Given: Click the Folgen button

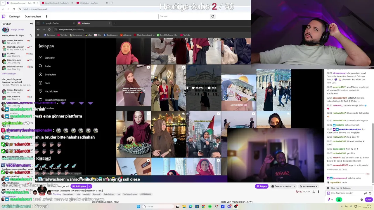Looking at the screenshot, I should point(262,186).
